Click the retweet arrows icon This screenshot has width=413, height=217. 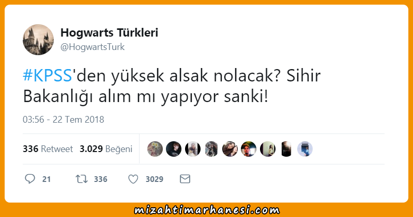point(81,179)
